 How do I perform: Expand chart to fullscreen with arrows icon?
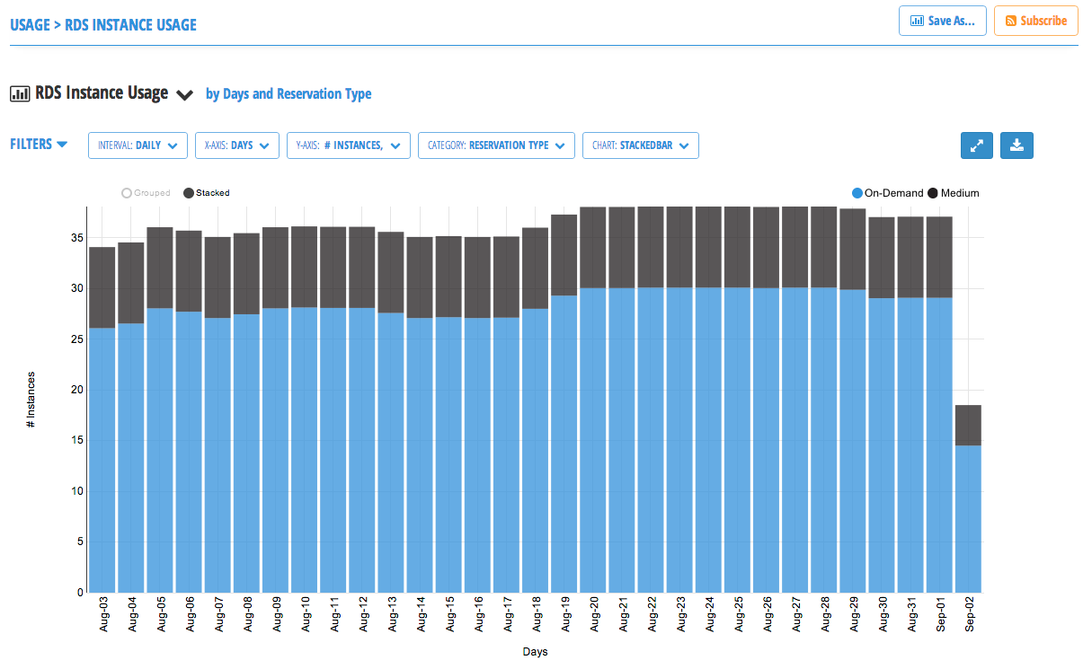click(977, 145)
